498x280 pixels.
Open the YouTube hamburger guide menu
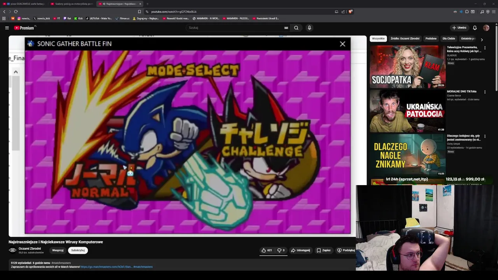pos(7,28)
